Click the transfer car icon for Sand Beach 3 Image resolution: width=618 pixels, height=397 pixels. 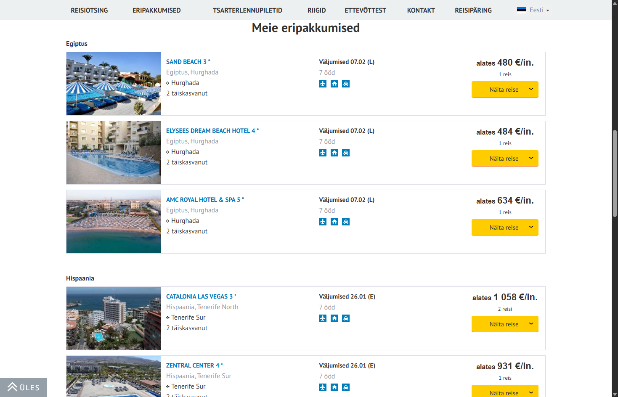point(346,84)
